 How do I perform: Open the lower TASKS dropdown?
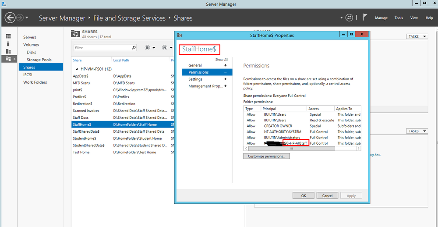click(x=417, y=131)
